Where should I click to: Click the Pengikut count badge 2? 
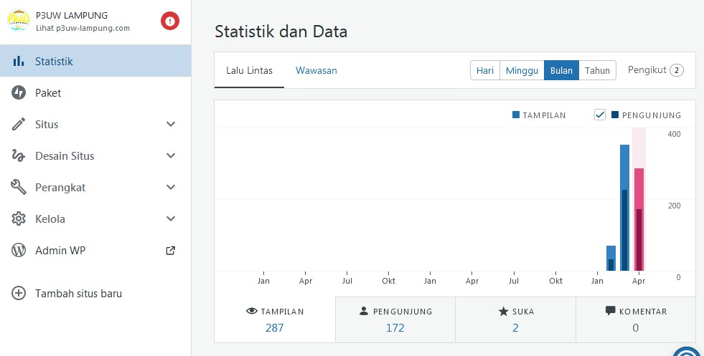click(x=677, y=70)
